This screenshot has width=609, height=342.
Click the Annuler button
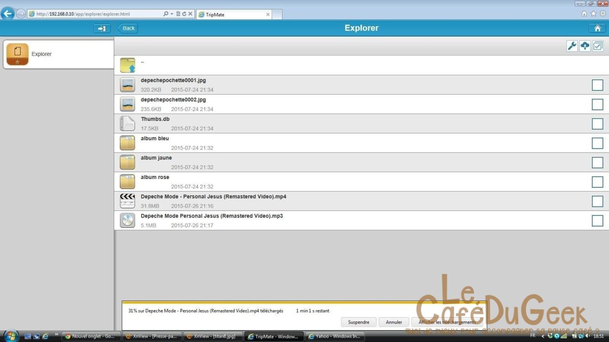394,322
